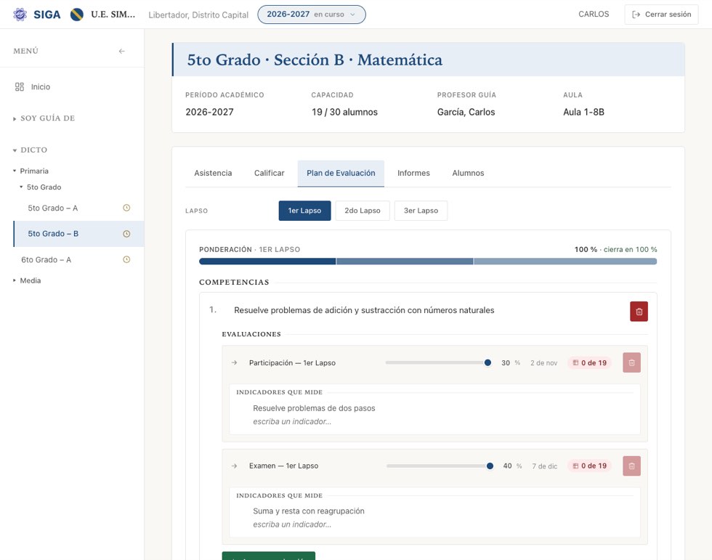Click the clock icon beside 6to Grado – A
This screenshot has width=712, height=560.
click(126, 259)
